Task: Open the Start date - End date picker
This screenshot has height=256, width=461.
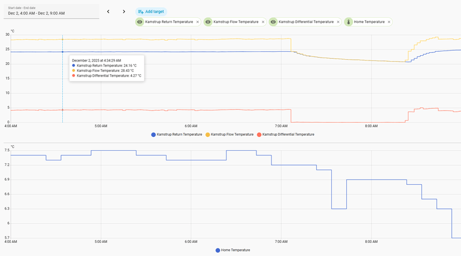Action: (52, 11)
